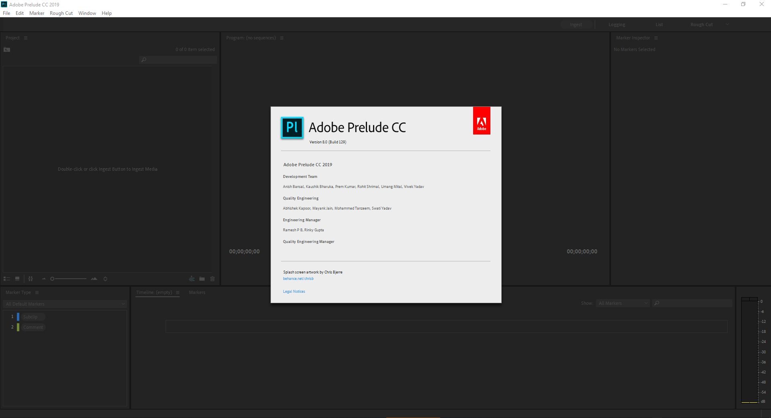Open the Edit menu

(x=20, y=13)
